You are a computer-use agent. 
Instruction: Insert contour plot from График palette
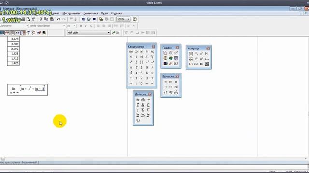click(176, 58)
